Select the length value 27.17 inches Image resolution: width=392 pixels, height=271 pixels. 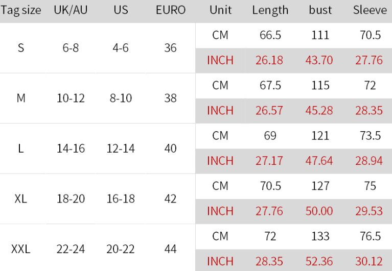269,161
